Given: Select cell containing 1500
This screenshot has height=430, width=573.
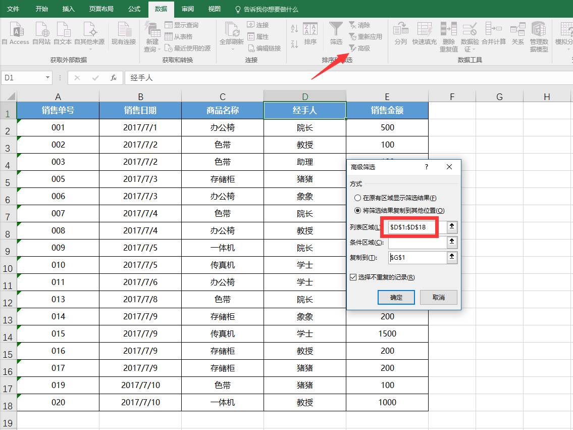Looking at the screenshot, I should 387,333.
